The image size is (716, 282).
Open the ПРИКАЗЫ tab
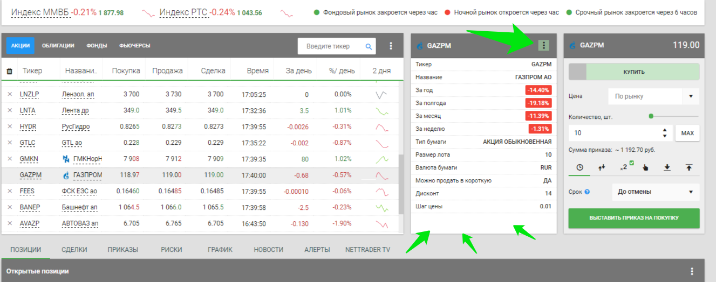(x=122, y=250)
